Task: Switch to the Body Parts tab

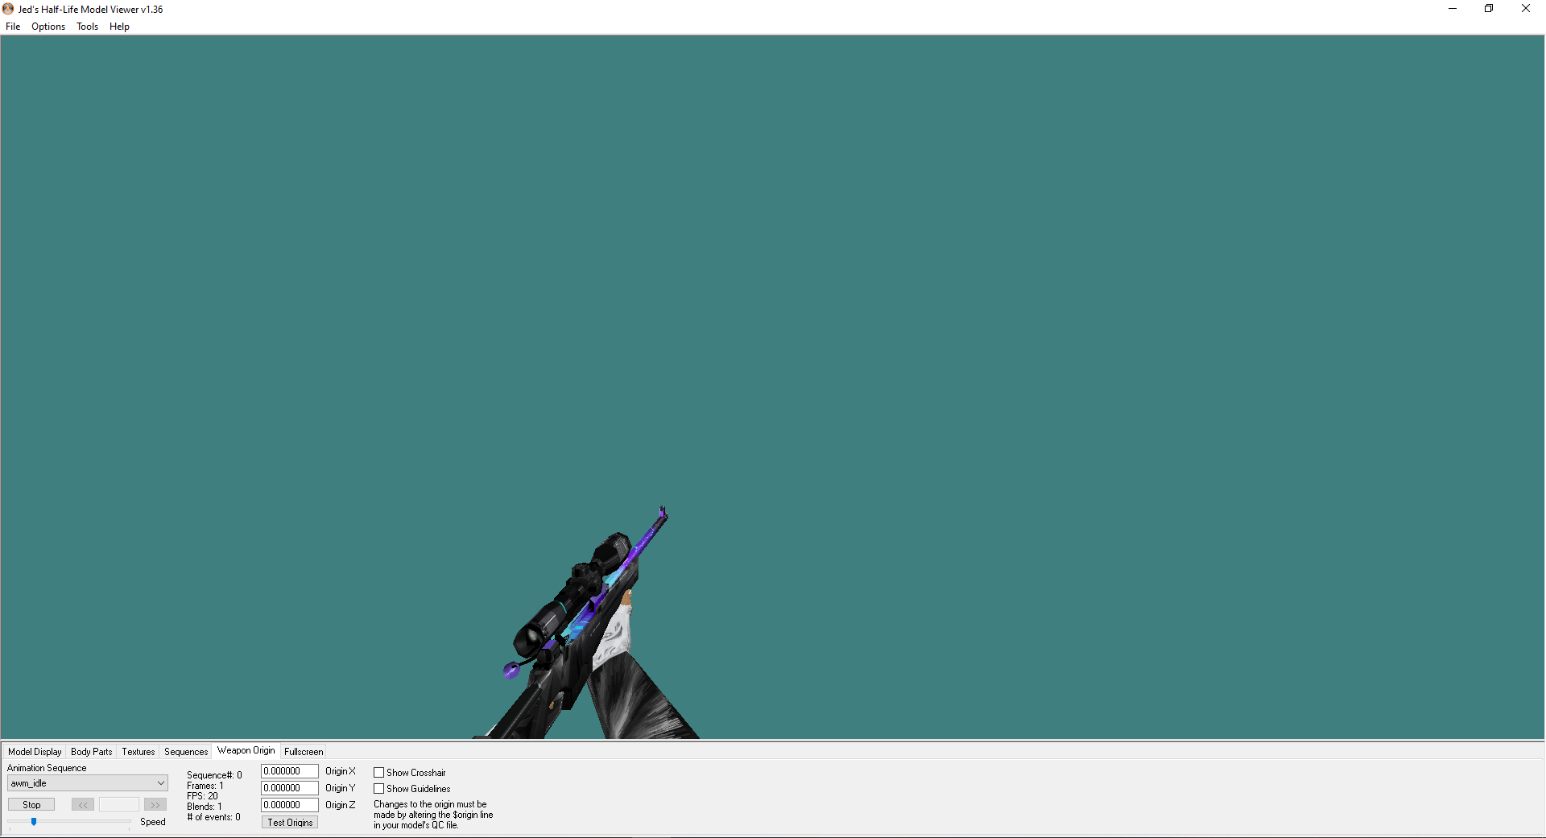Action: point(92,752)
